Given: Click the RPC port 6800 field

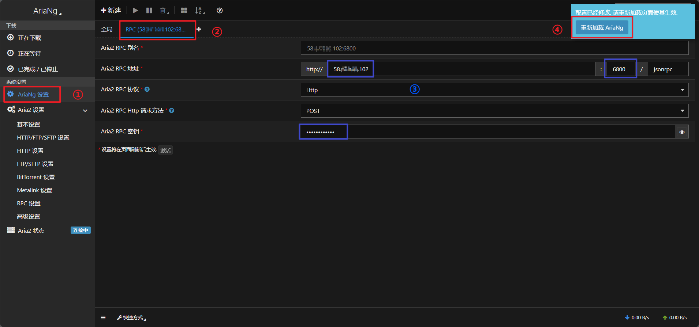Looking at the screenshot, I should (620, 69).
